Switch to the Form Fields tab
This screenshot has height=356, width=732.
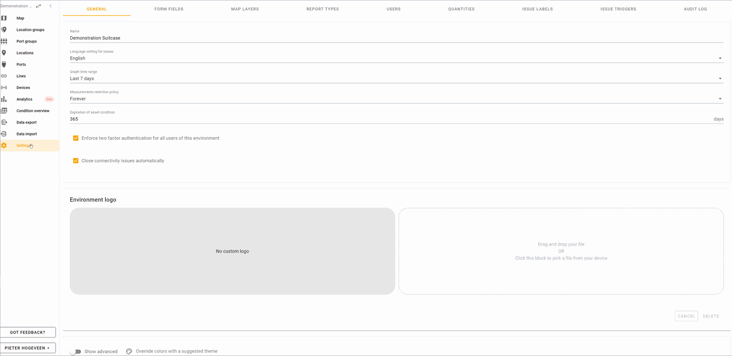click(169, 9)
